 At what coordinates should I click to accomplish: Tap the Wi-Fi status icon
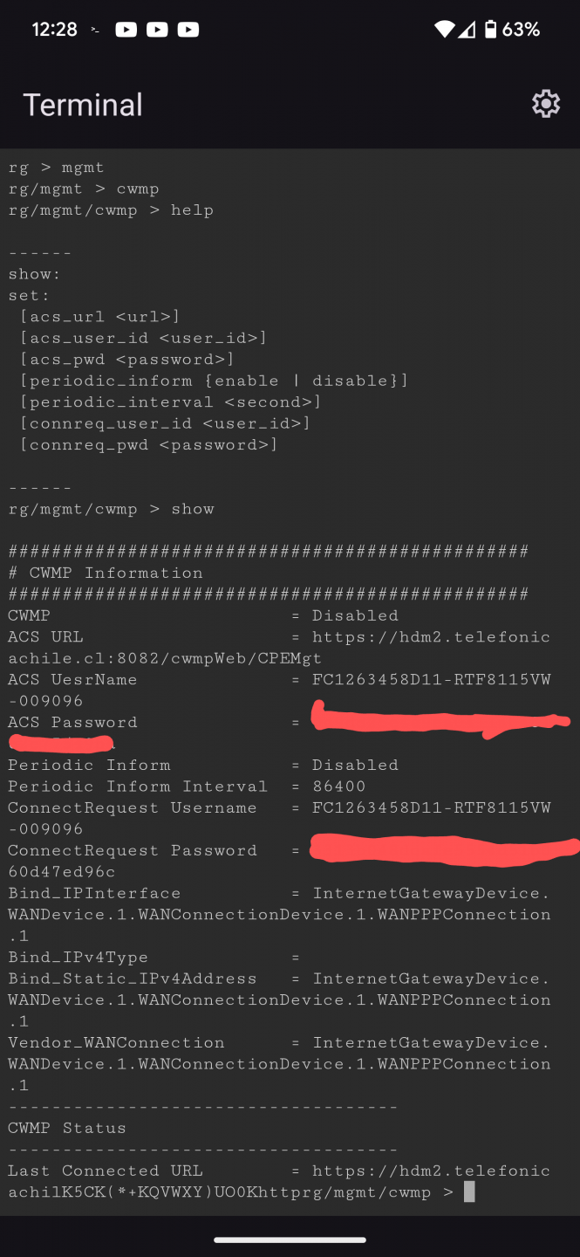coord(445,30)
